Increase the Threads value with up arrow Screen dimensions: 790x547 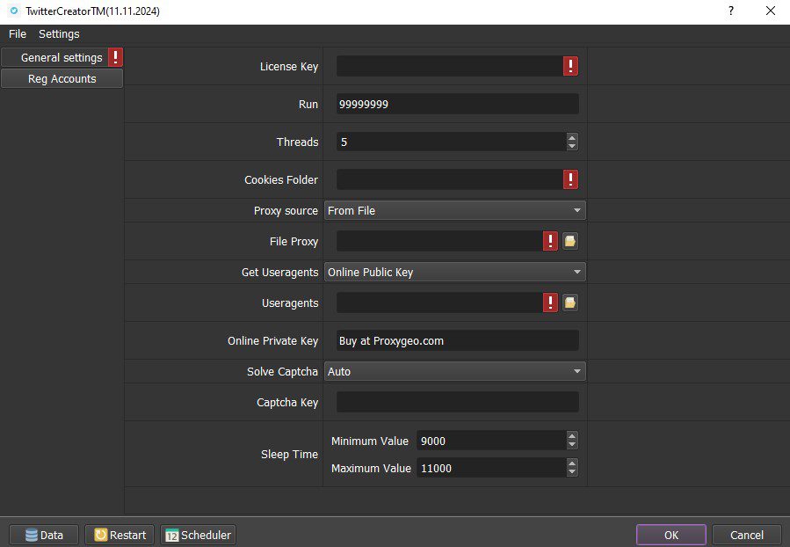pyautogui.click(x=572, y=137)
